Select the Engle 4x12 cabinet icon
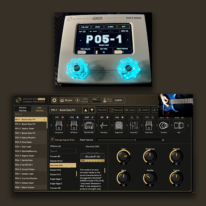Viewport: 206px width, 206px height. click(x=119, y=125)
